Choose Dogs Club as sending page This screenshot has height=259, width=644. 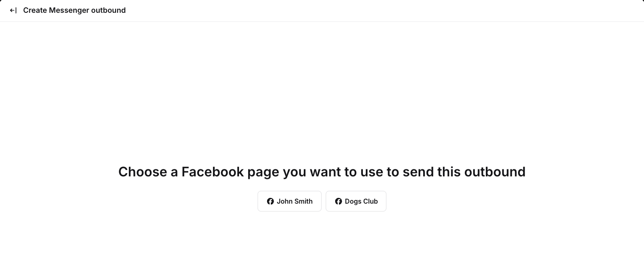[356, 201]
